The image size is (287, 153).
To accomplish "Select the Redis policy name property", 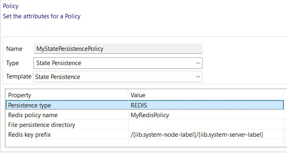I will click(67, 115).
